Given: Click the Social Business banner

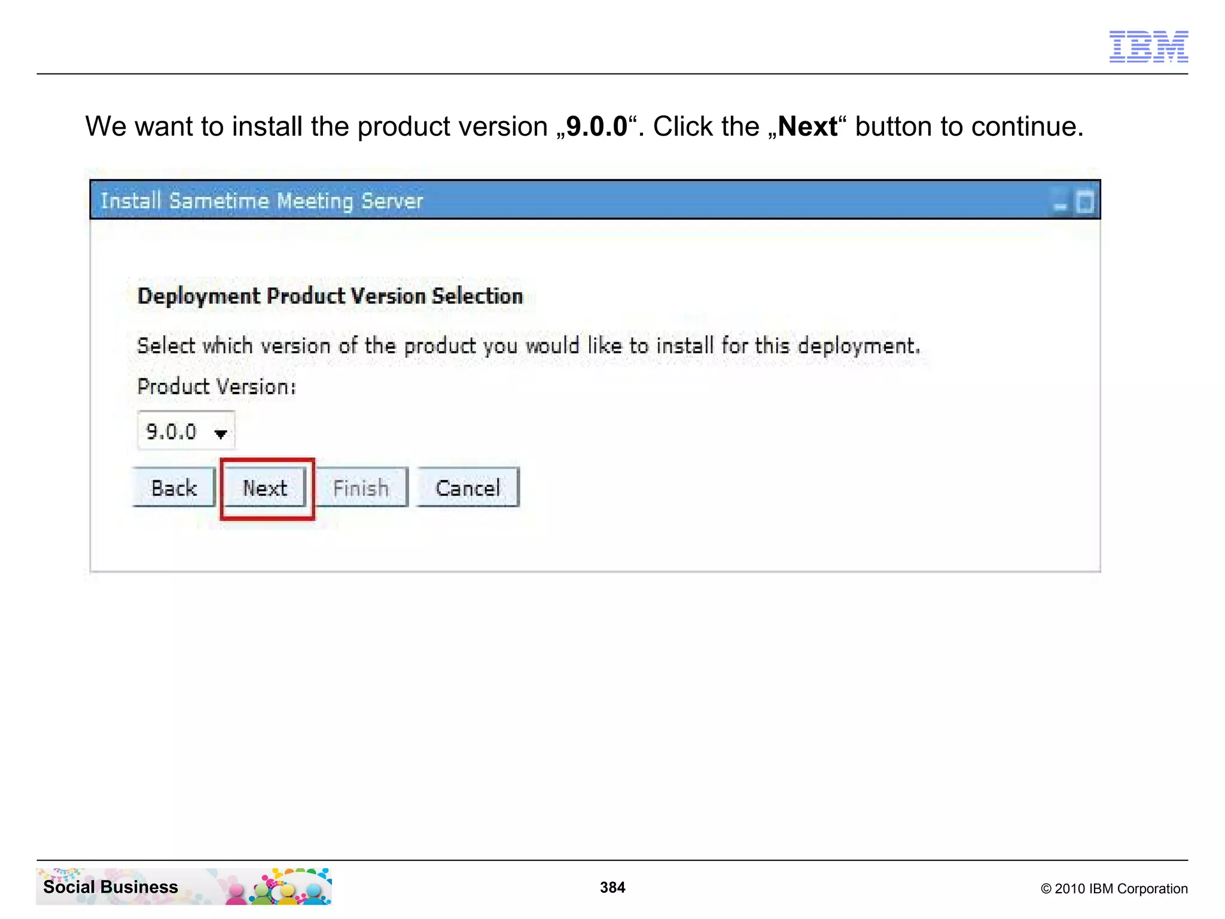Looking at the screenshot, I should coord(184,887).
